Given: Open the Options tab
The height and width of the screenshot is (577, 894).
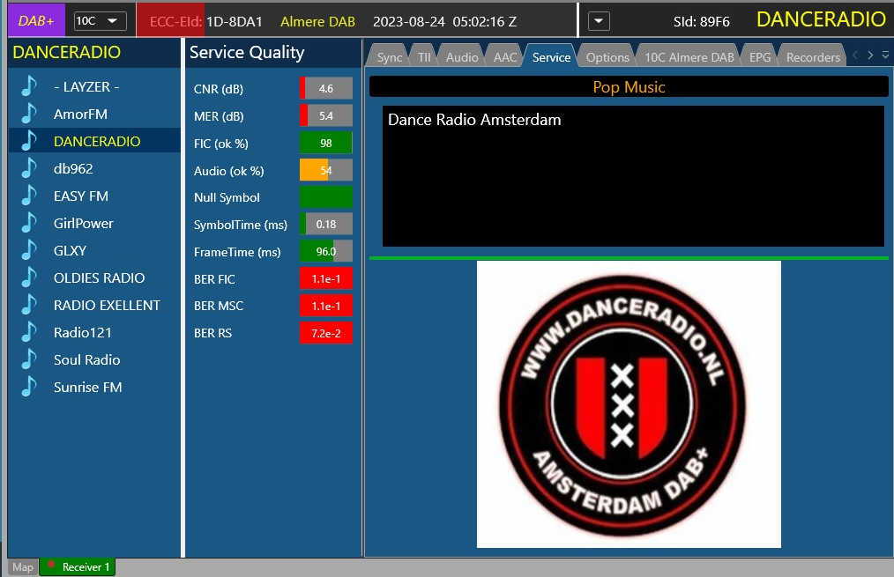Looking at the screenshot, I should coord(607,57).
